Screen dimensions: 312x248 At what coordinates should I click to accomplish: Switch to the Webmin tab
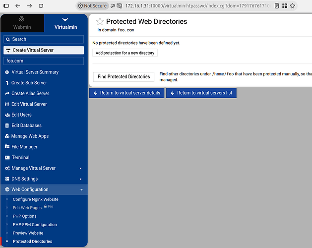pyautogui.click(x=22, y=23)
